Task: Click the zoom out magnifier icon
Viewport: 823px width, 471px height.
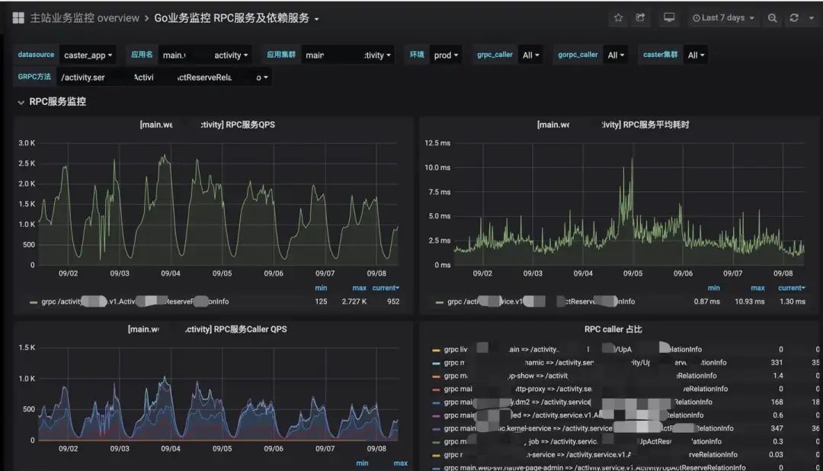Action: pos(772,18)
